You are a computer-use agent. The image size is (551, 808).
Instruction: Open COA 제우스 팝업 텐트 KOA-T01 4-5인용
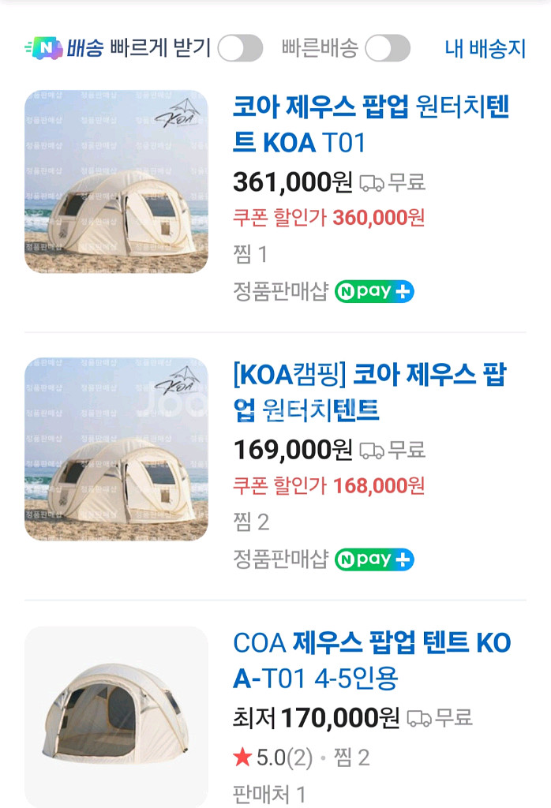click(x=372, y=660)
